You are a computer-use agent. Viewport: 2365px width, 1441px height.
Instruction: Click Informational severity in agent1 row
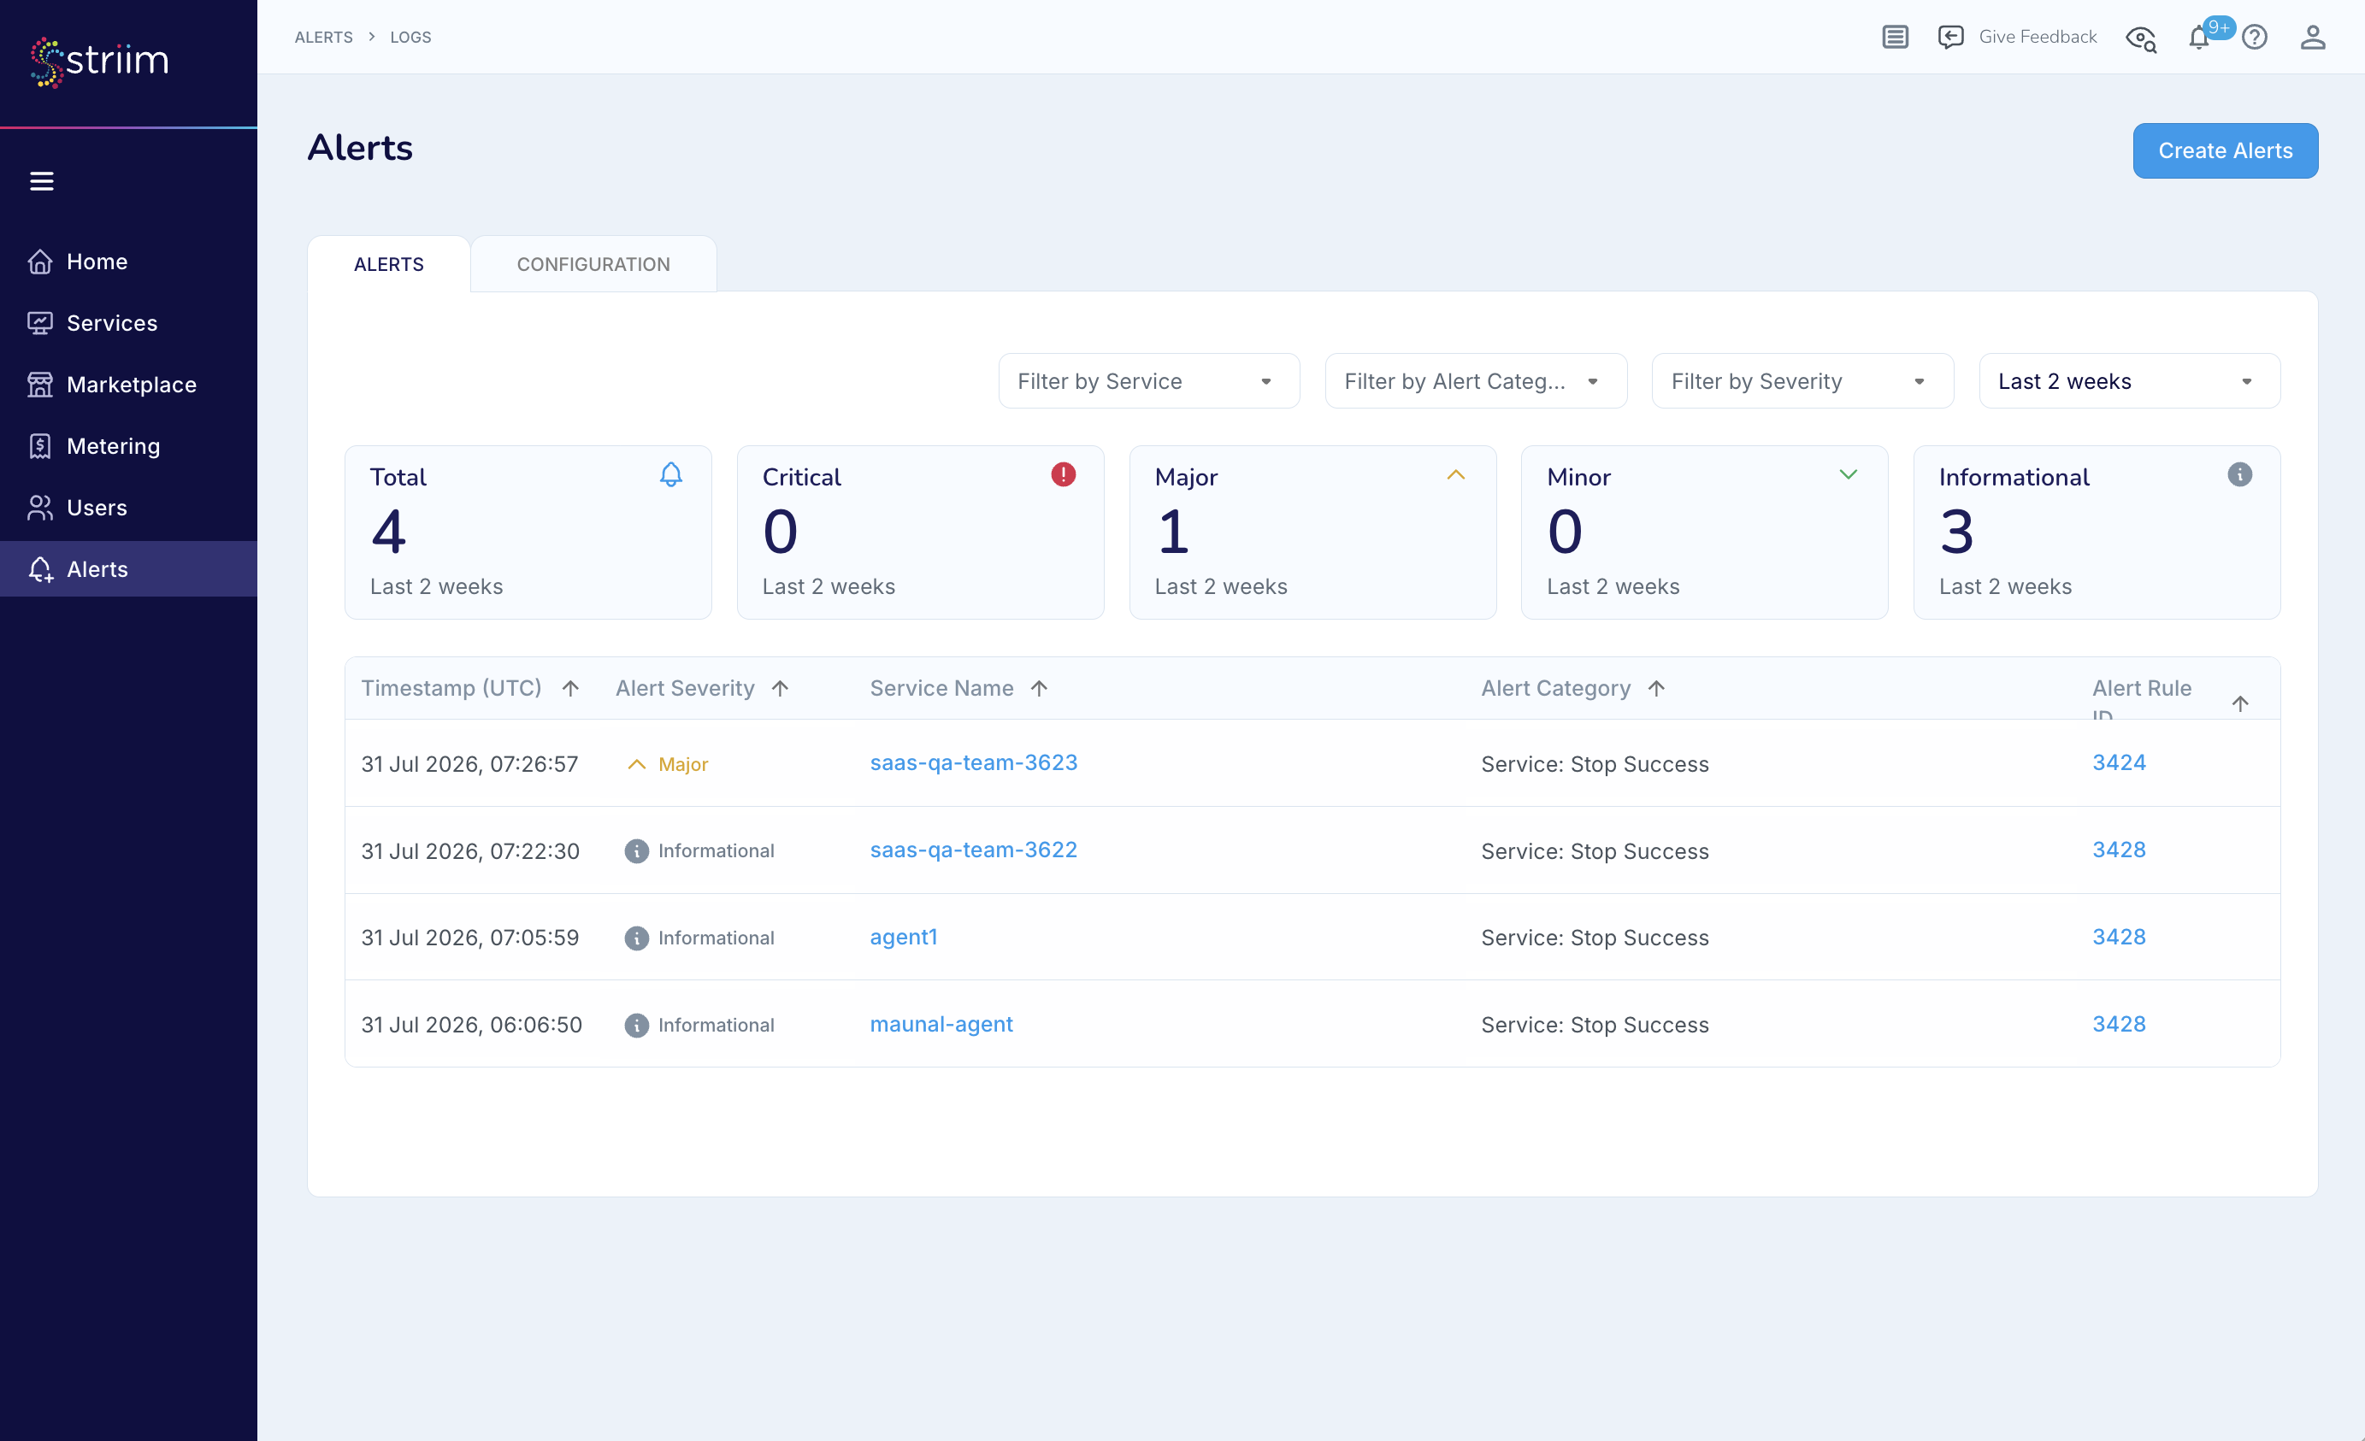click(716, 938)
